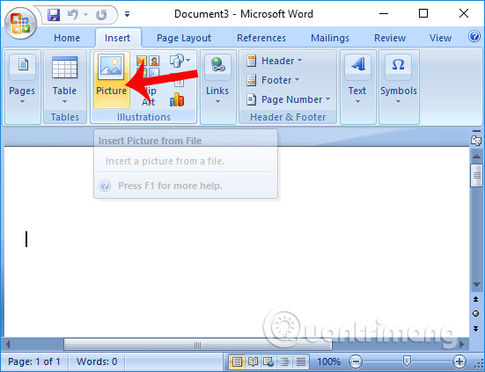The width and height of the screenshot is (485, 372).
Task: Click the Office button logo
Action: (x=21, y=24)
